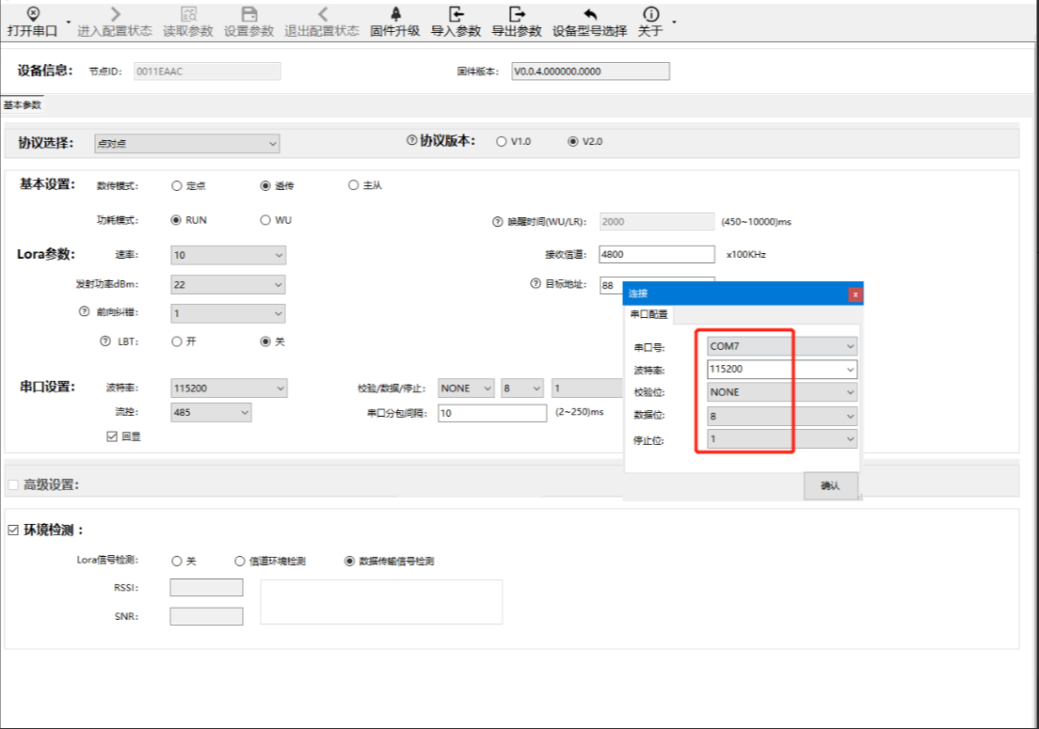Close the 连接 connection dialog
The image size is (1039, 729).
[x=855, y=293]
